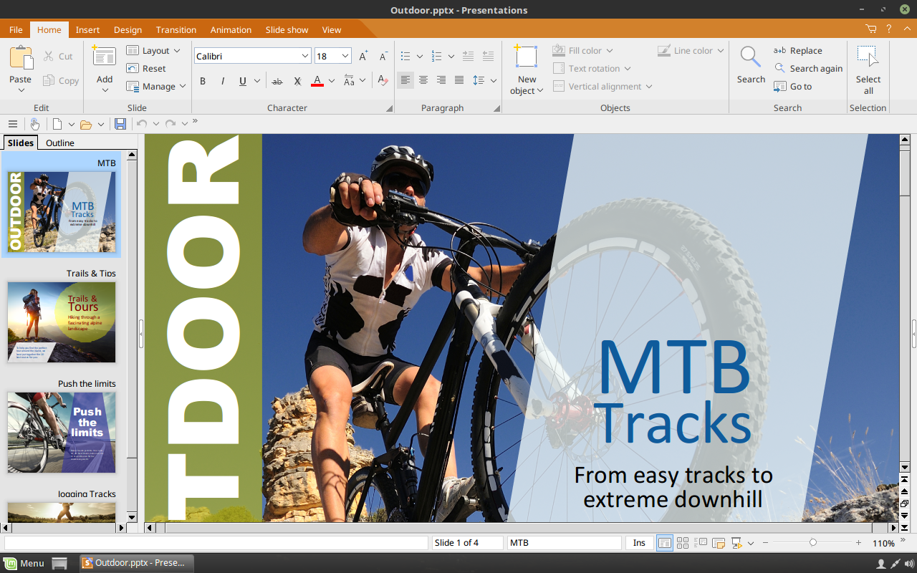
Task: Toggle italic formatting
Action: (x=223, y=81)
